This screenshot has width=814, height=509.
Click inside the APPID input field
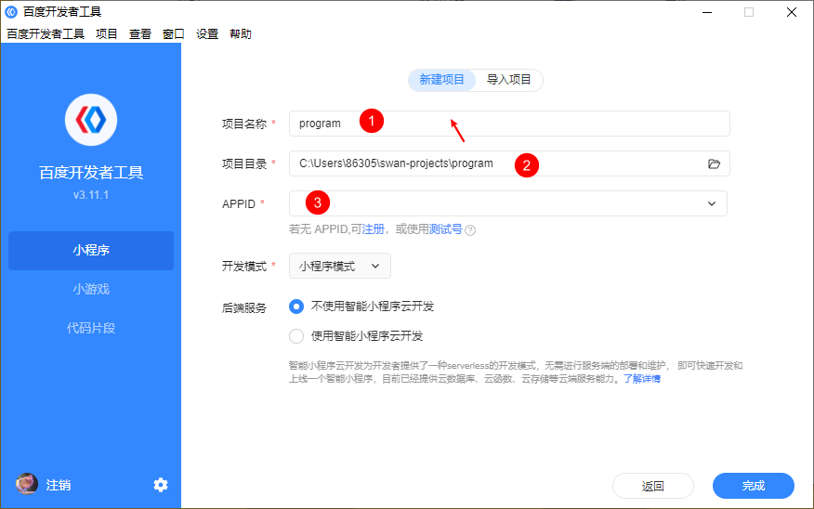coord(507,204)
